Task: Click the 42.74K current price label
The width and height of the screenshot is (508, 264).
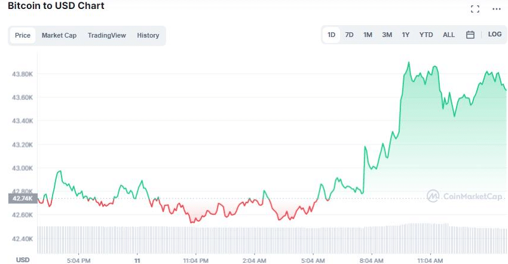Action: pos(23,198)
